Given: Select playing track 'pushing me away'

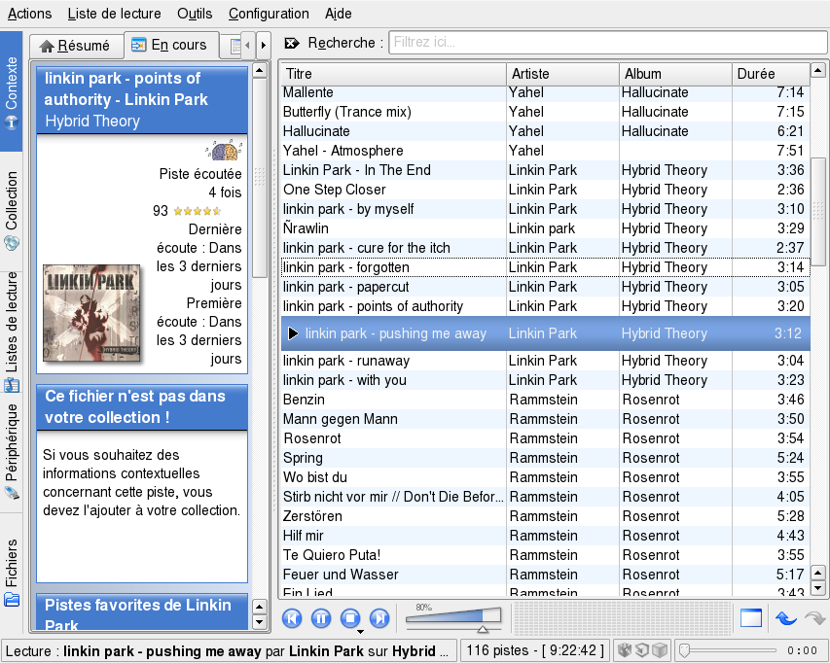Looking at the screenshot, I should tap(545, 333).
